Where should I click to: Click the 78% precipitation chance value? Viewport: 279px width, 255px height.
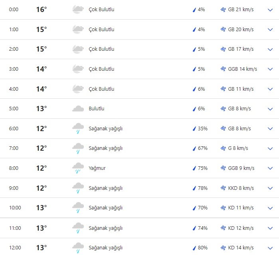[203, 188]
